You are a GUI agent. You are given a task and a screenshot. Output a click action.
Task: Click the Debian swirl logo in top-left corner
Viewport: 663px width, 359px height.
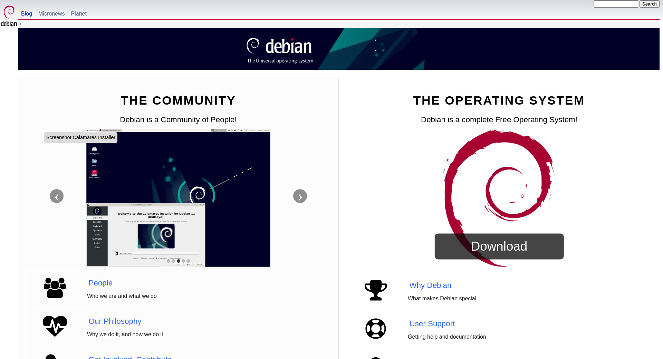pos(9,16)
